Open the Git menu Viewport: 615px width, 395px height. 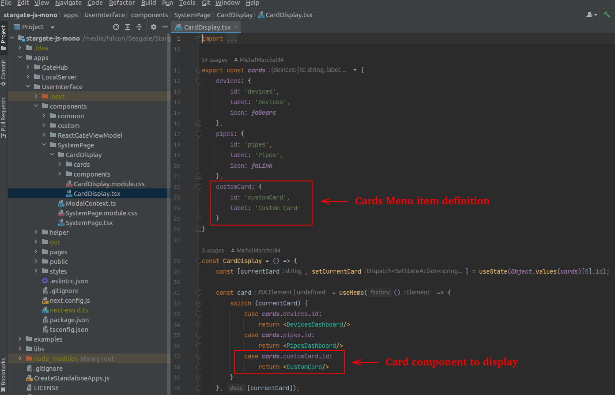pos(206,3)
